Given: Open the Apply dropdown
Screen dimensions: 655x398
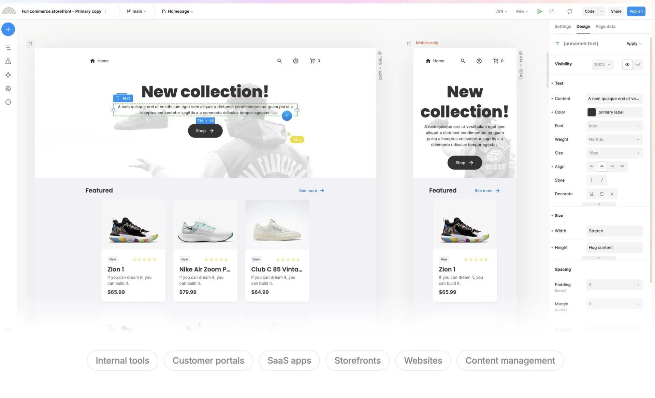Looking at the screenshot, I should coord(634,44).
